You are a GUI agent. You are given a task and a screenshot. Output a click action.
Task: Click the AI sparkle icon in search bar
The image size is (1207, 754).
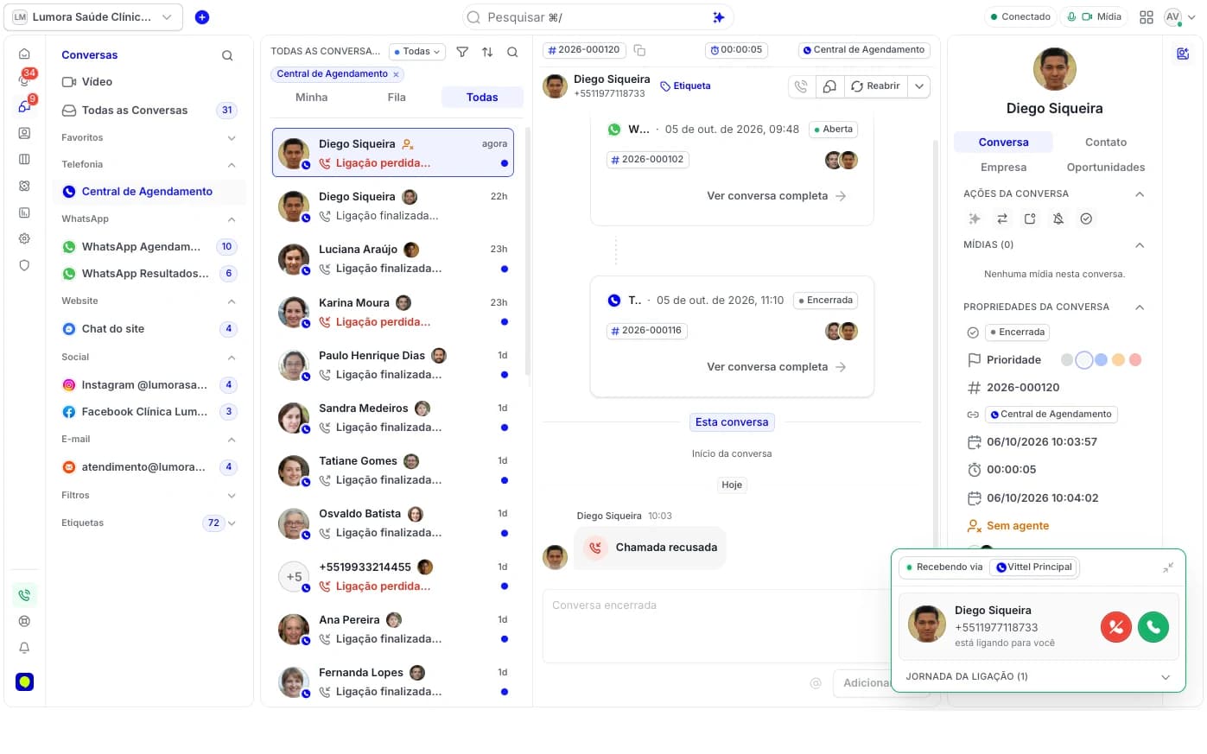point(718,17)
